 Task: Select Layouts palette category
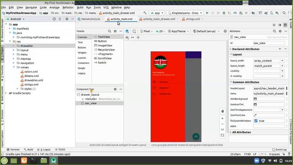coord(82,58)
